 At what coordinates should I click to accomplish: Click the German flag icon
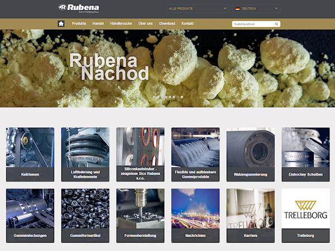pyautogui.click(x=237, y=8)
